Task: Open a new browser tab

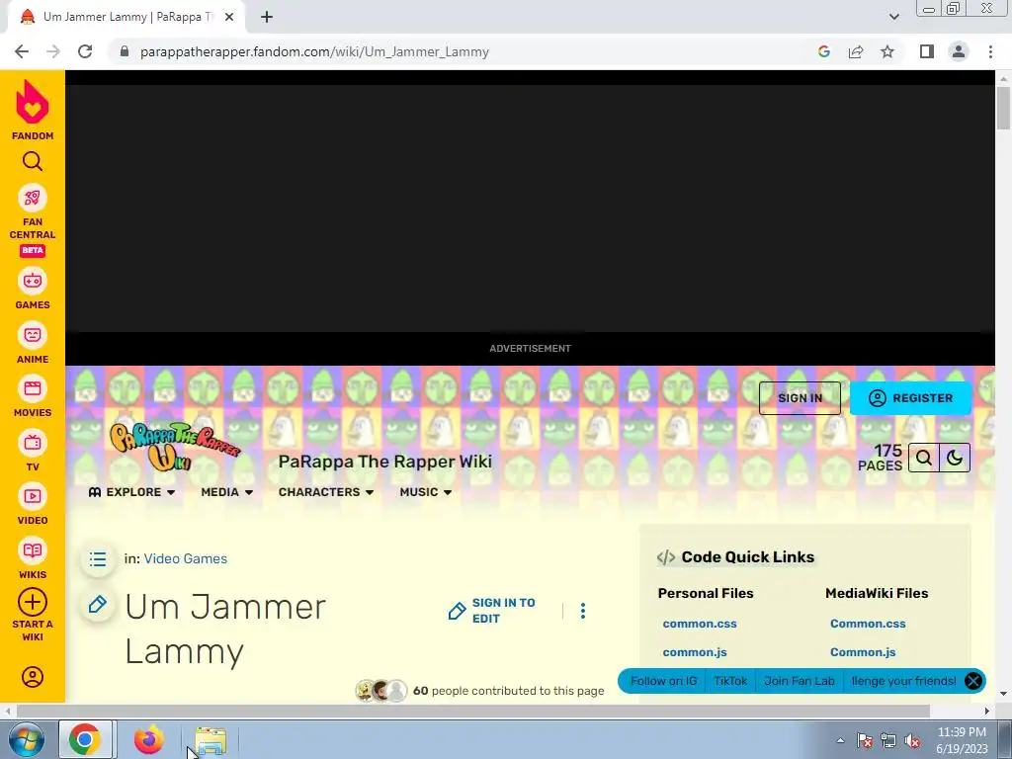Action: point(267,17)
